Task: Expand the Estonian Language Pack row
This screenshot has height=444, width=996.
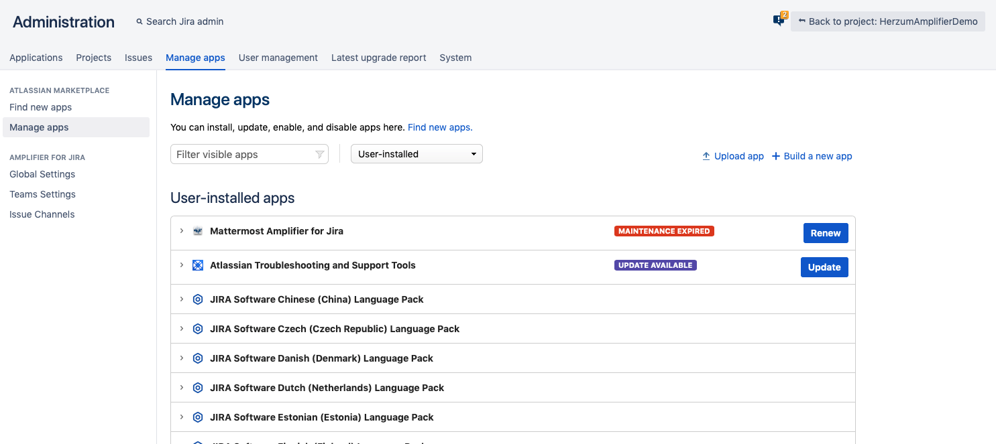Action: (x=181, y=417)
